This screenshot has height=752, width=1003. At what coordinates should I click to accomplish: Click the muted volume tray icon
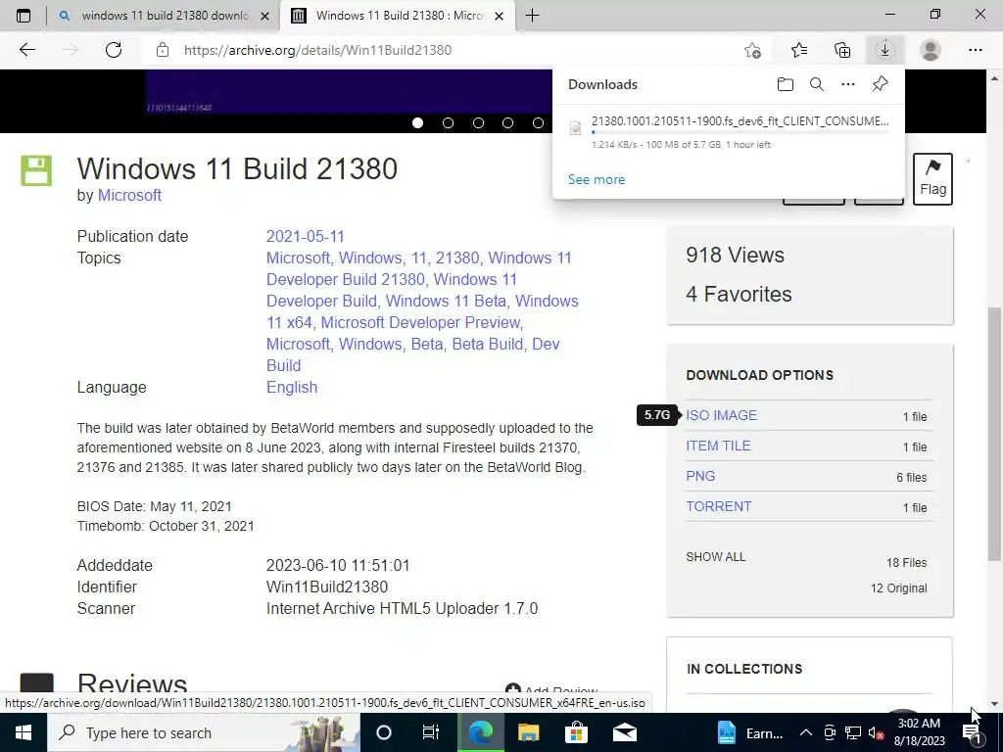(877, 732)
